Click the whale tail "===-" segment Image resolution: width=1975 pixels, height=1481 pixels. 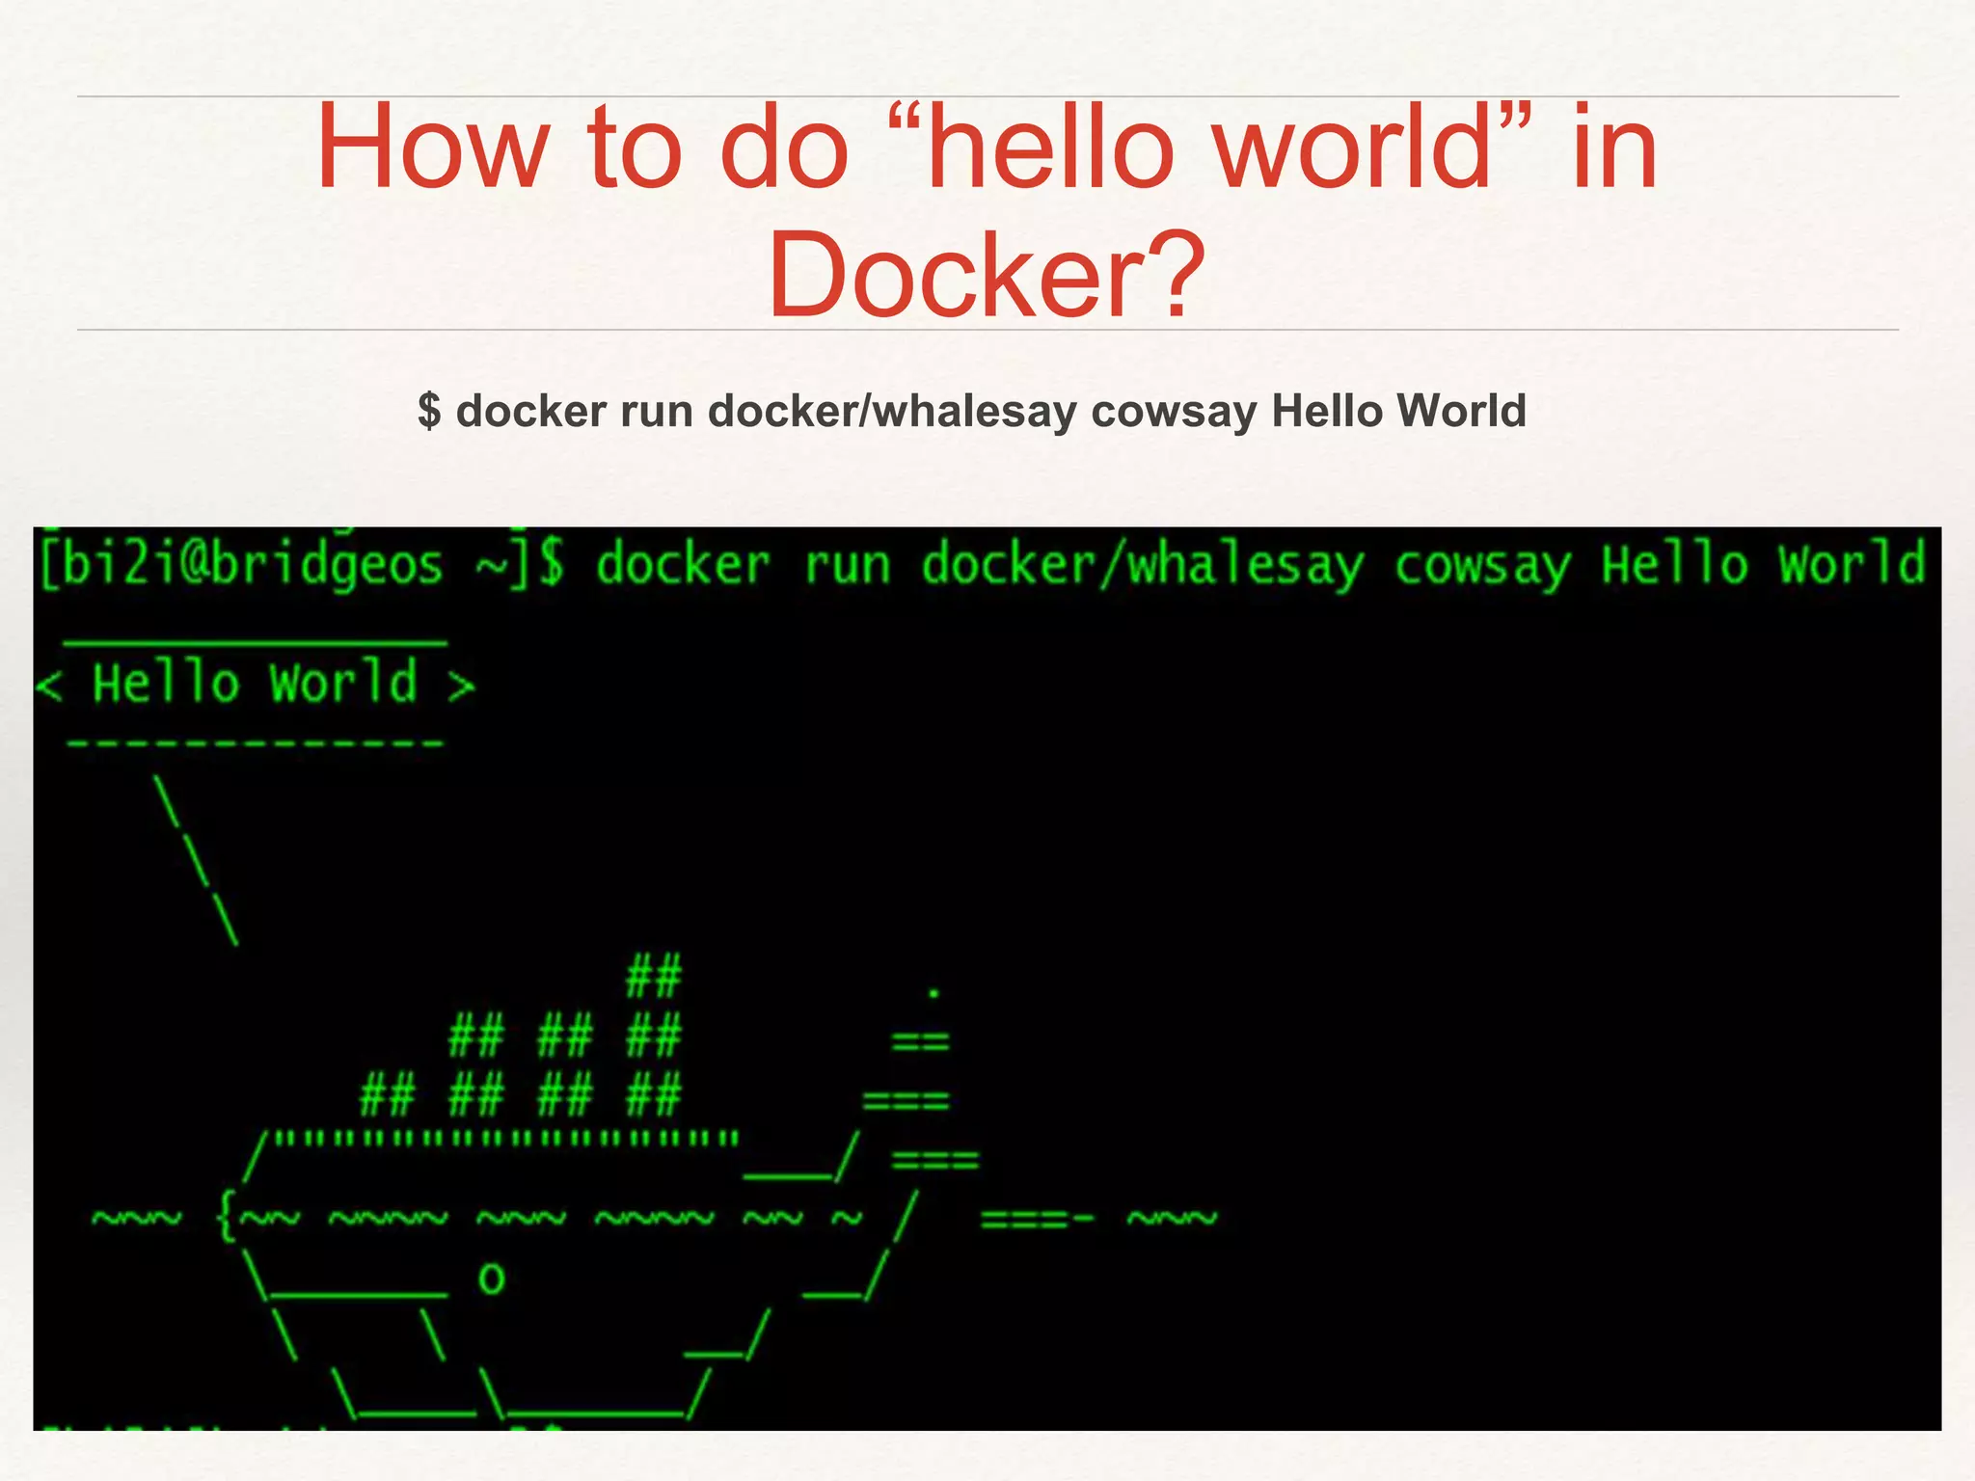click(1038, 1220)
